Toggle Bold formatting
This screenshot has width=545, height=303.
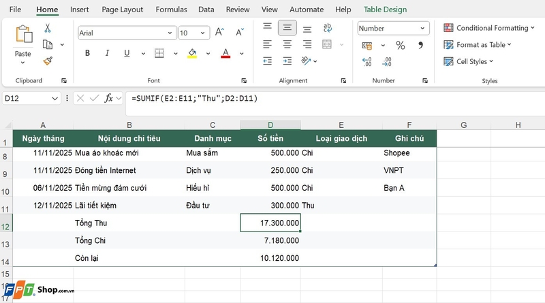coord(88,53)
